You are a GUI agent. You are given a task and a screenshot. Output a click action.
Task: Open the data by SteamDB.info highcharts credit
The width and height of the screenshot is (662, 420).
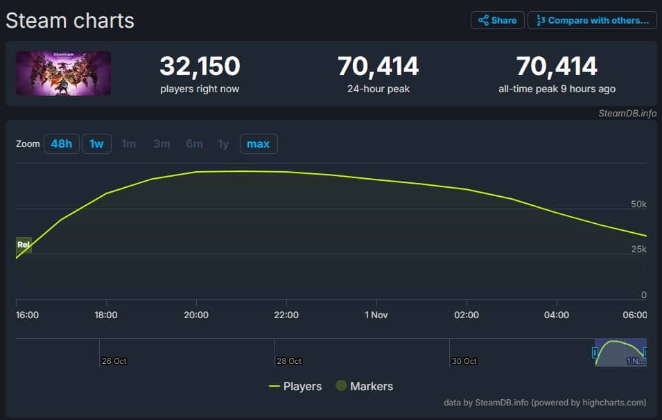tap(545, 403)
